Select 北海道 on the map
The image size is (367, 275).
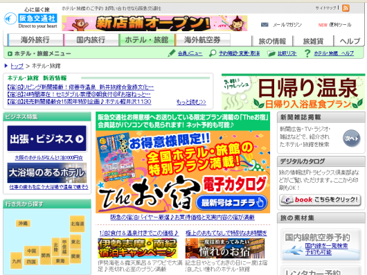78,224
